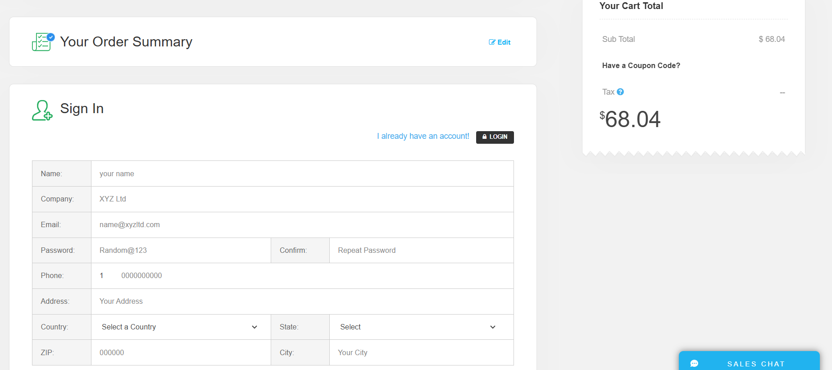This screenshot has width=832, height=370.
Task: Focus the ZIP code input field
Action: (x=181, y=353)
